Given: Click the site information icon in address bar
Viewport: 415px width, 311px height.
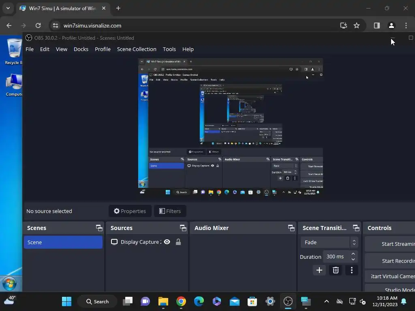Looking at the screenshot, I should [x=55, y=26].
